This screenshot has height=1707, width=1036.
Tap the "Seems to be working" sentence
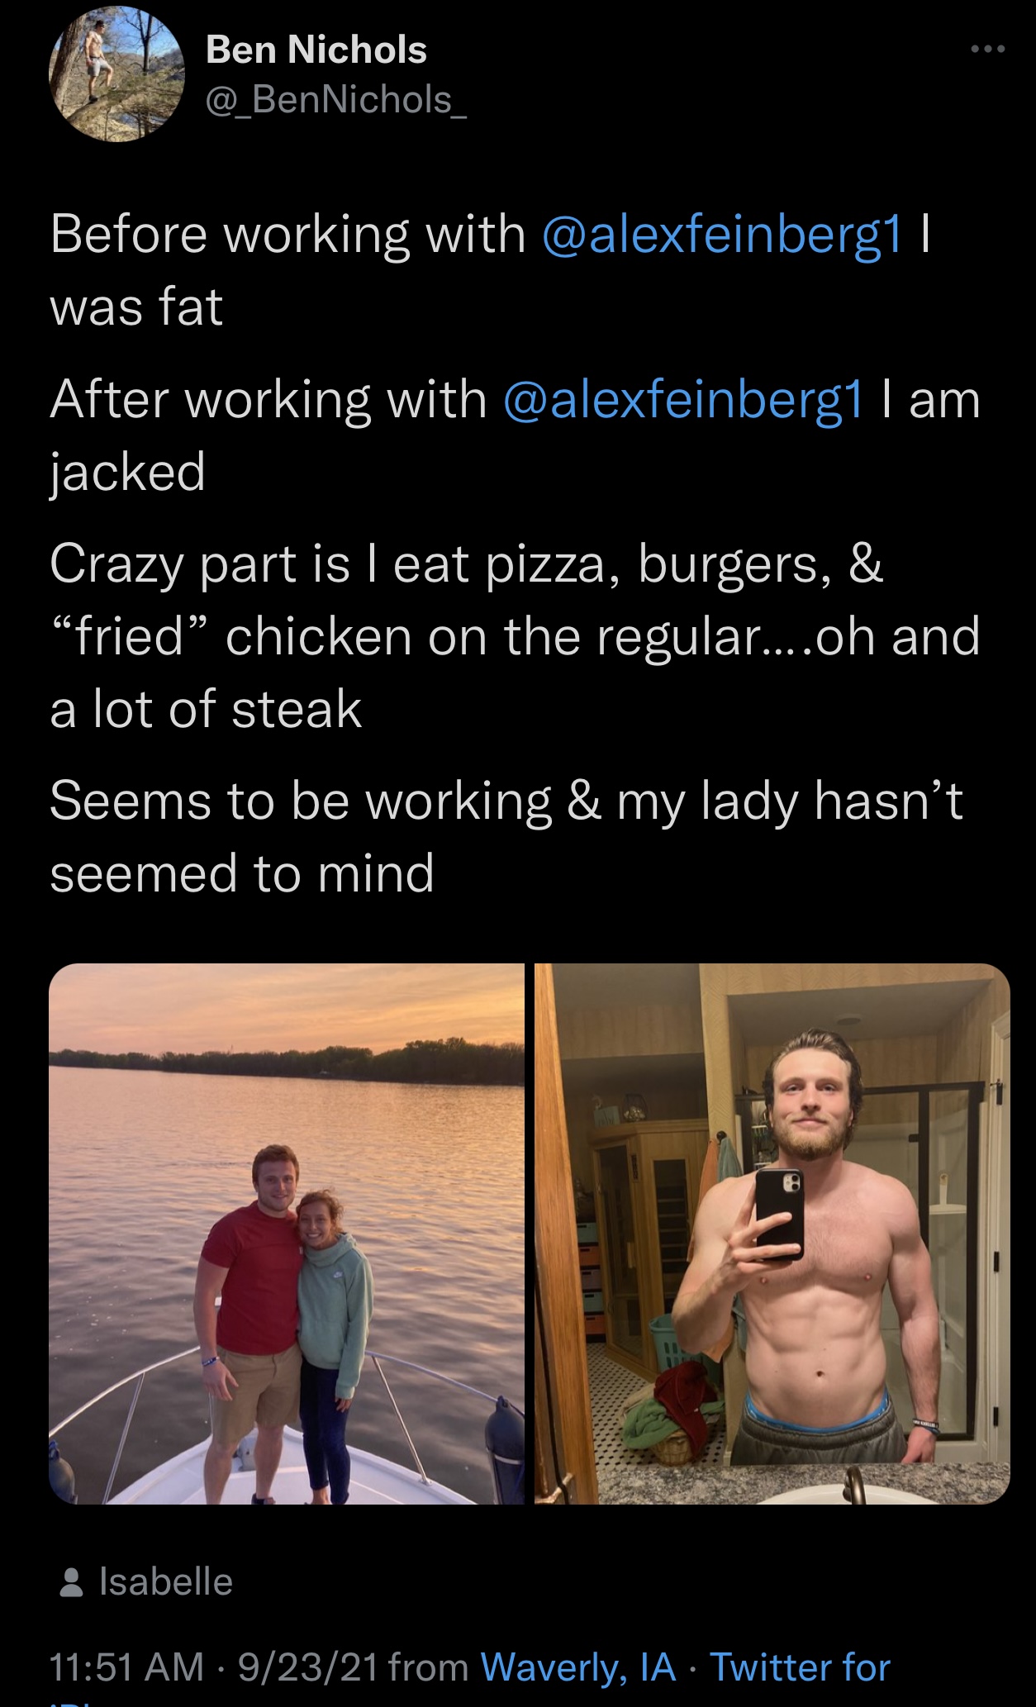506,801
